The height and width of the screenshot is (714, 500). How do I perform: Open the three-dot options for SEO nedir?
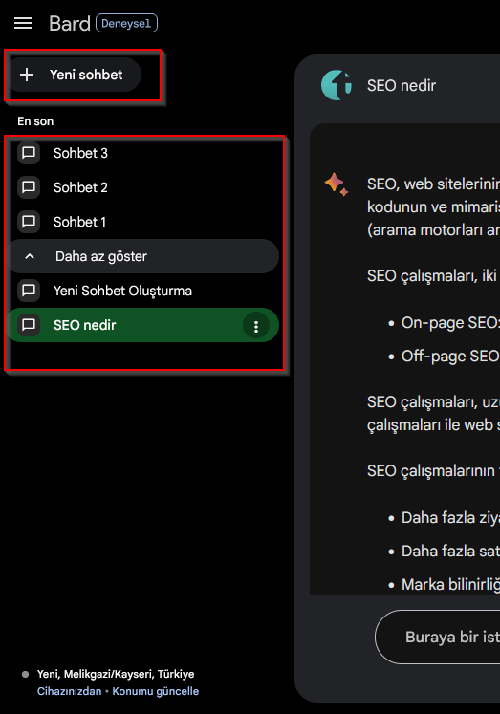(256, 326)
